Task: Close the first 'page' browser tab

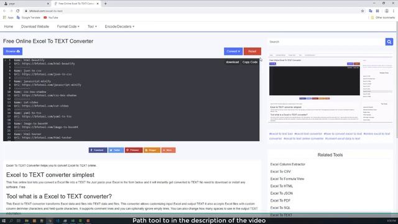Action: click(x=49, y=4)
